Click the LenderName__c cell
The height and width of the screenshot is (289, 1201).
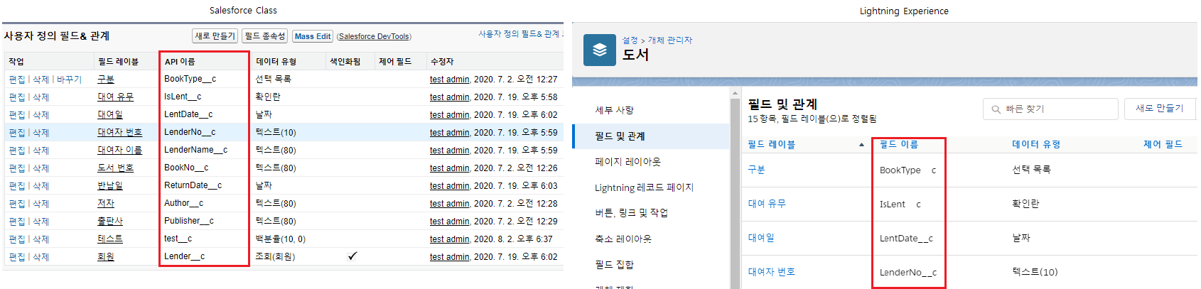[195, 150]
